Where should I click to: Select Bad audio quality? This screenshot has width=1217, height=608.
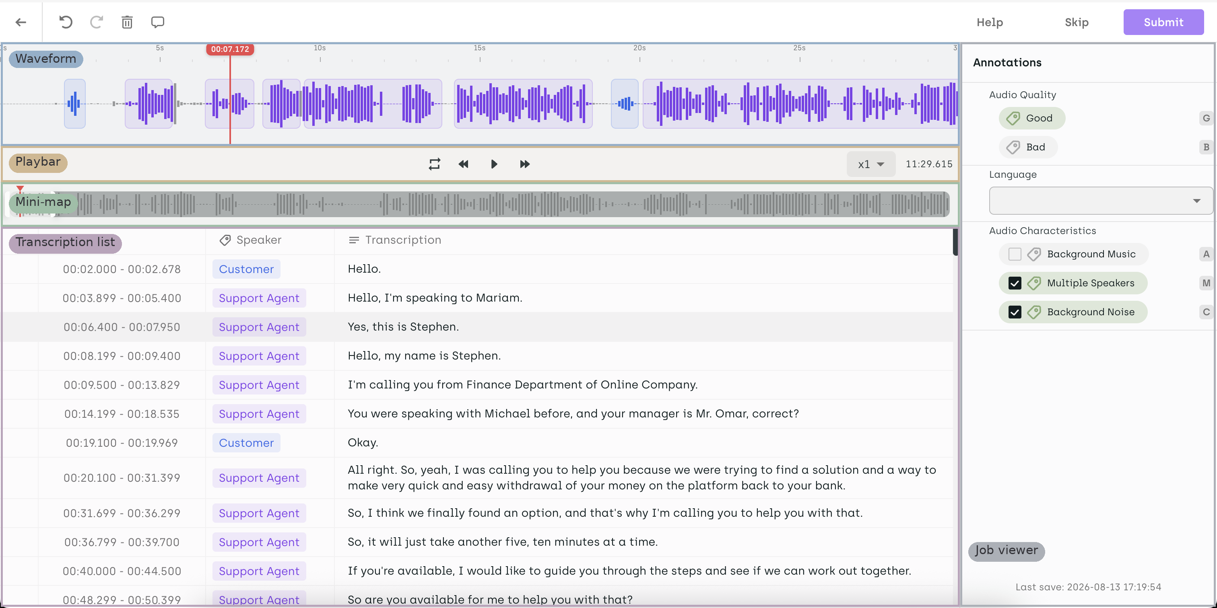(1028, 147)
